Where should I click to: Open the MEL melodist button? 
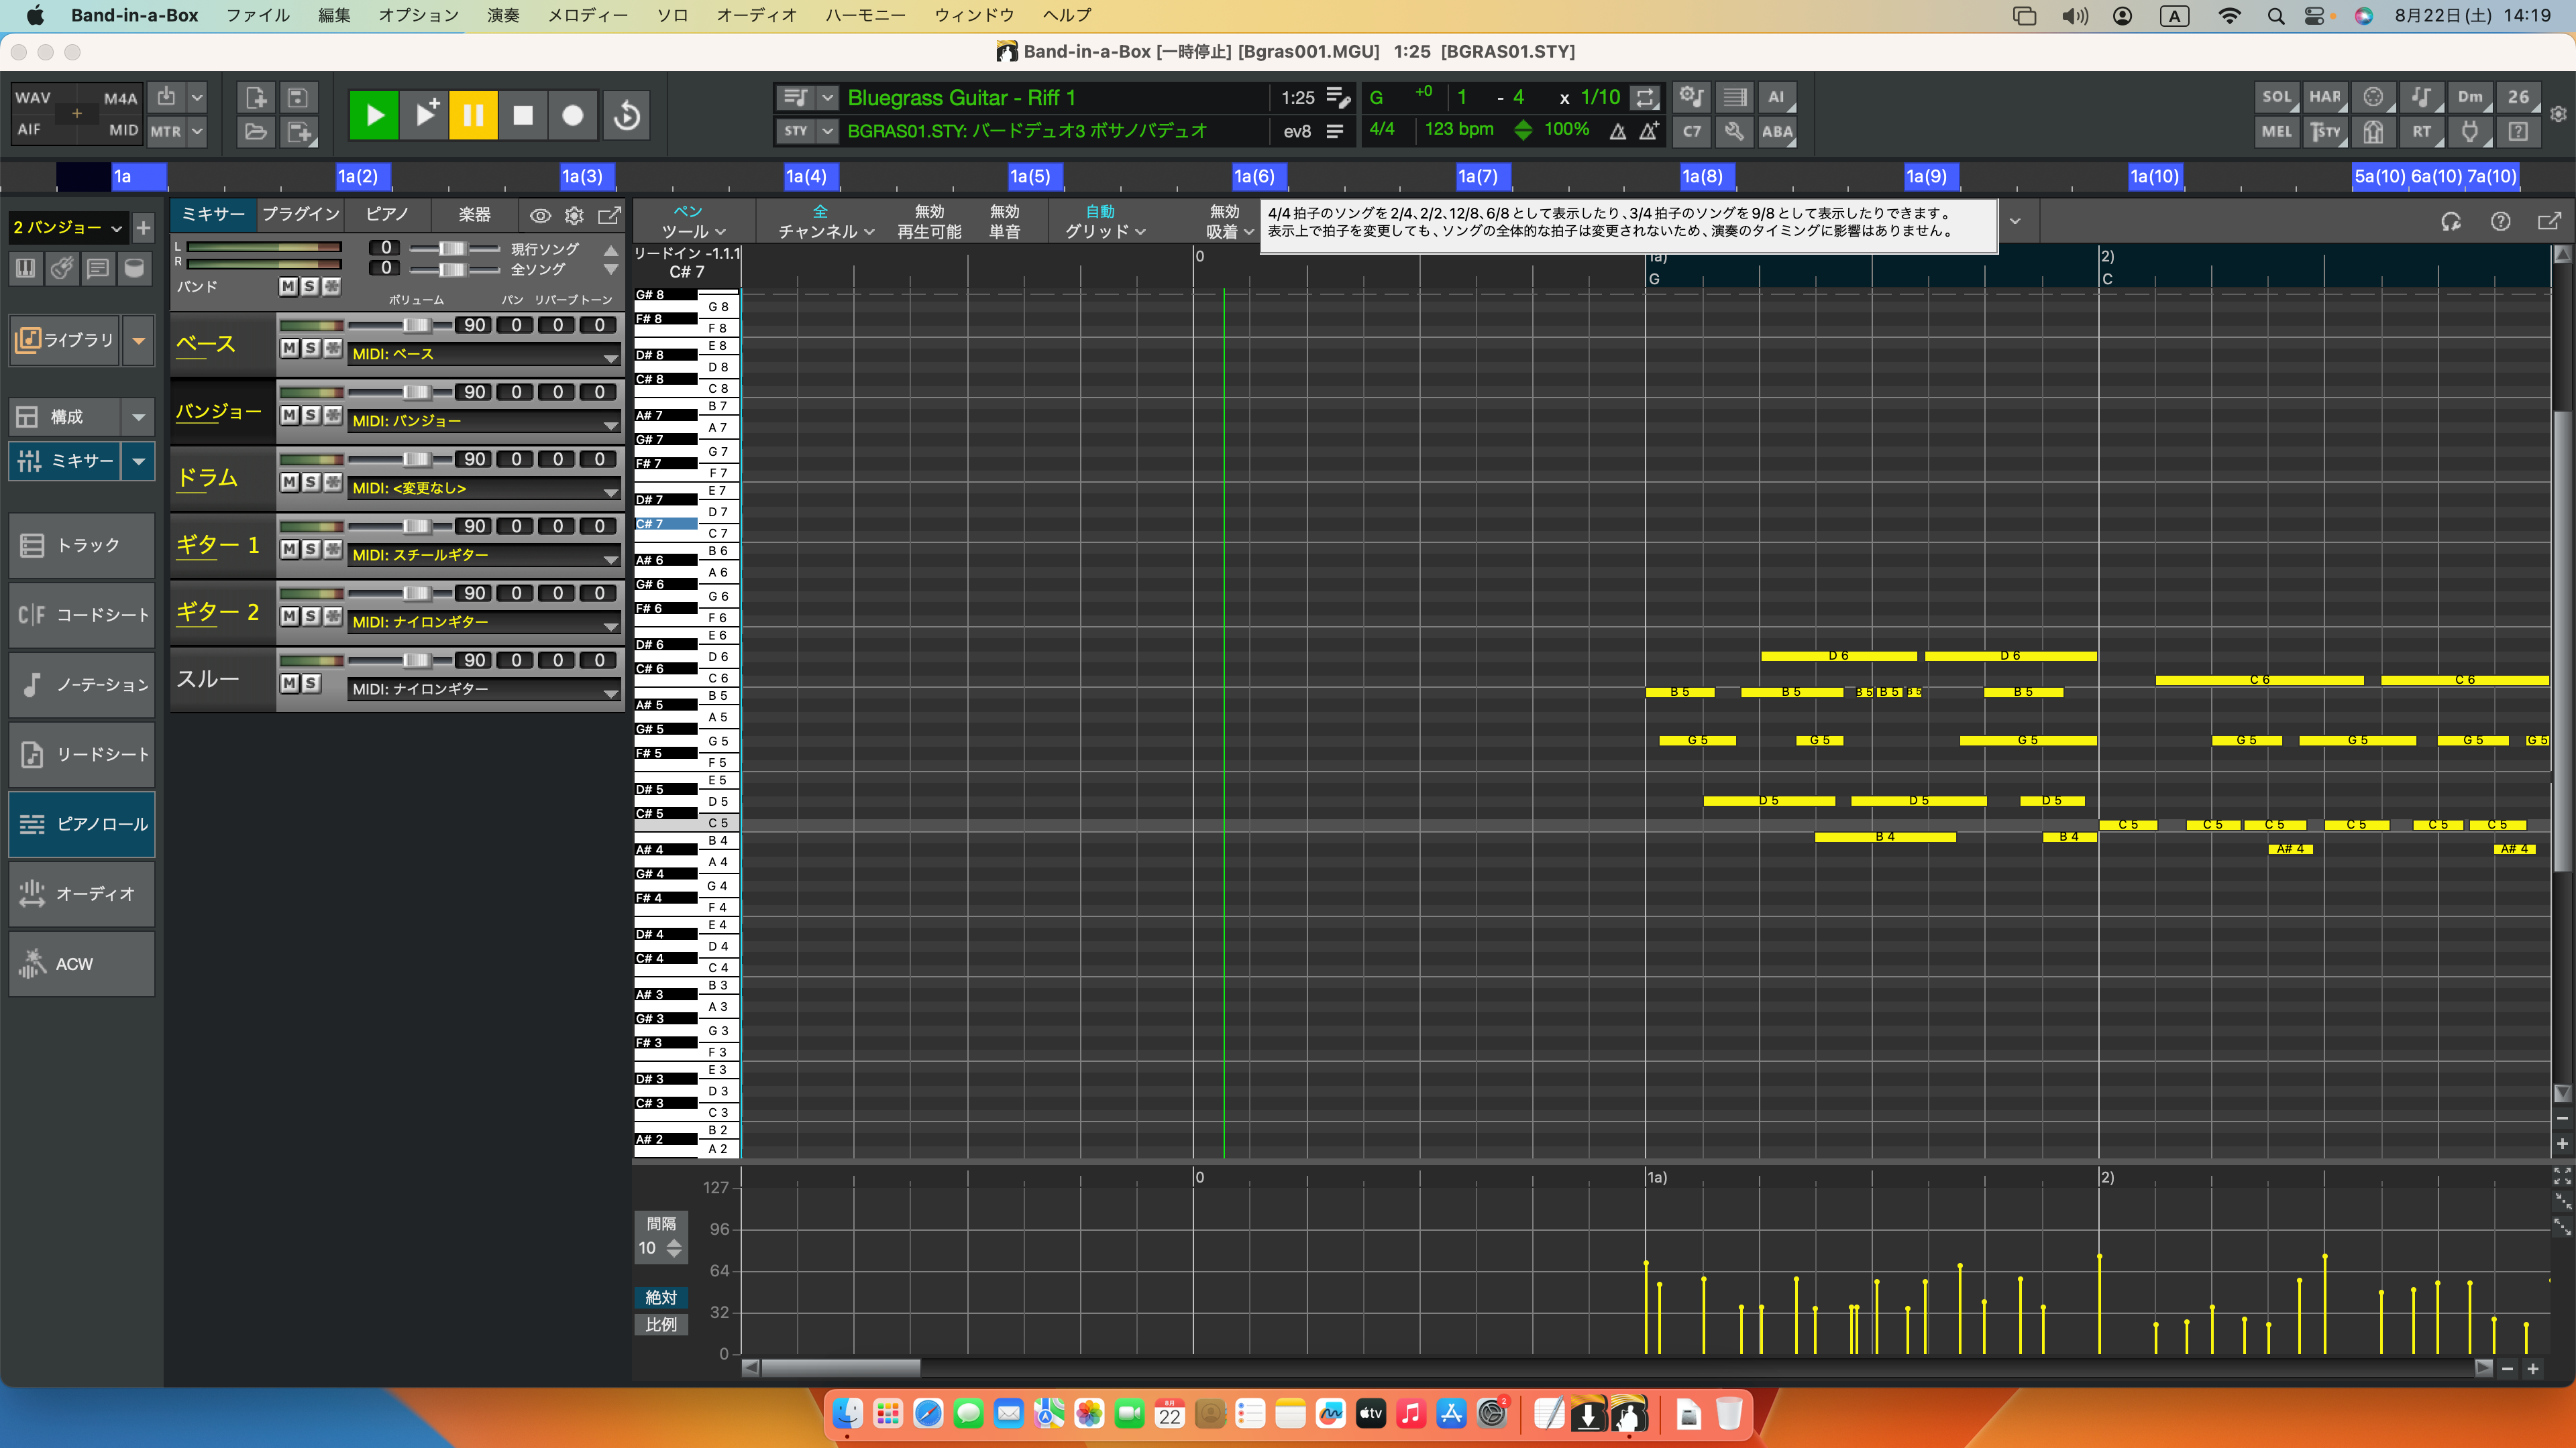point(2277,131)
